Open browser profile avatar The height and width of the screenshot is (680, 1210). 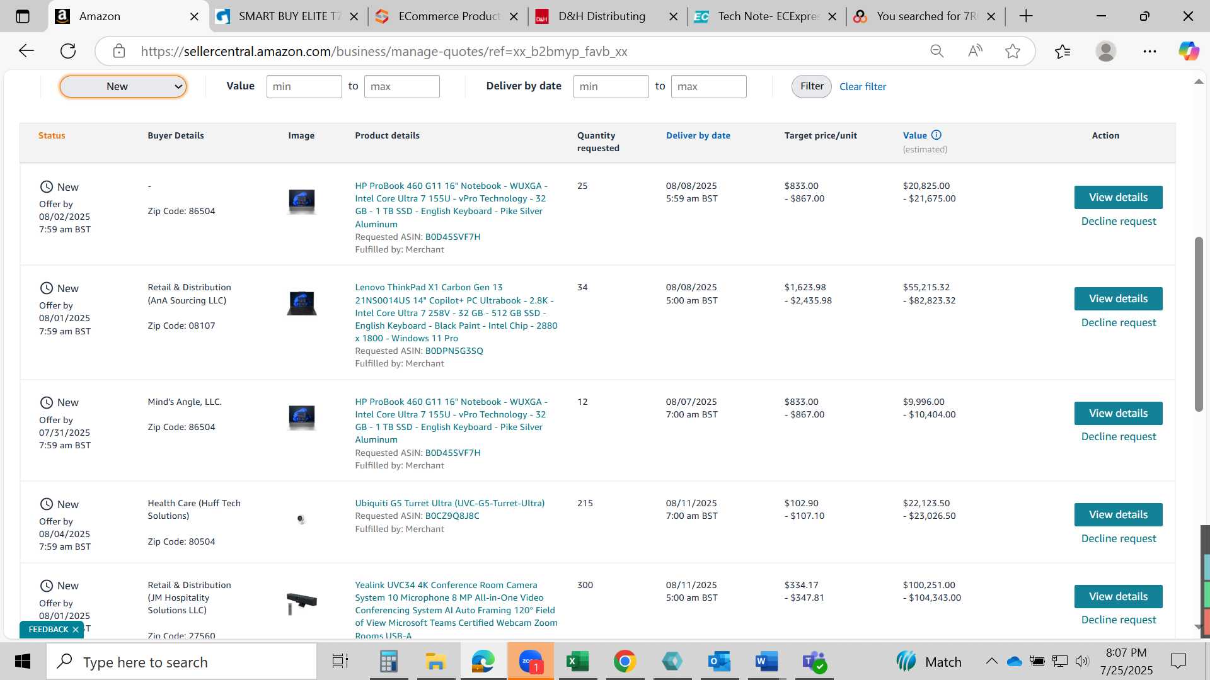pos(1106,51)
